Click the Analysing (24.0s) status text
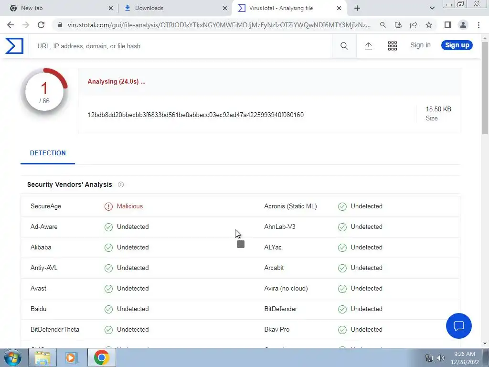This screenshot has height=367, width=489. tap(117, 81)
